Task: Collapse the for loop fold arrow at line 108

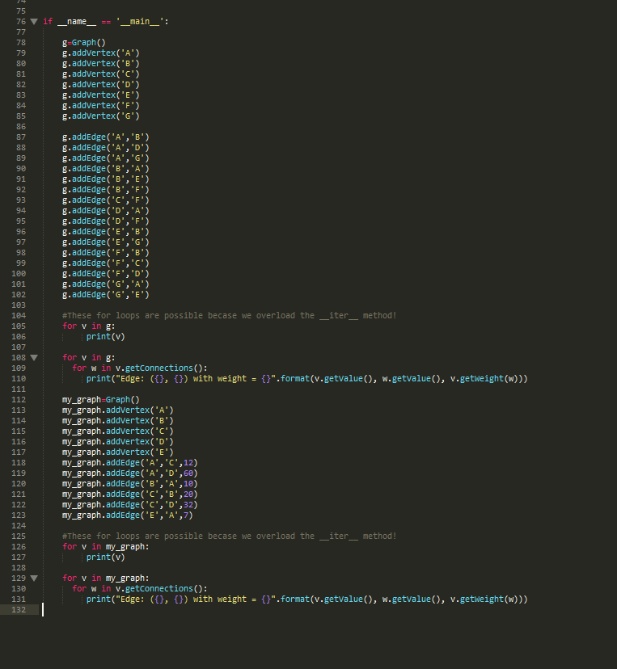Action: tap(34, 358)
